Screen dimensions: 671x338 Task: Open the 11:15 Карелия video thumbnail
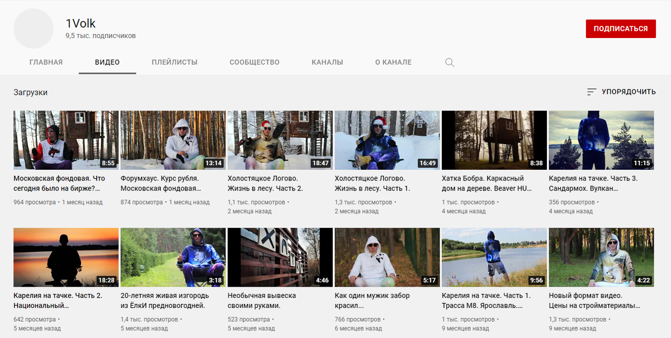(x=602, y=140)
